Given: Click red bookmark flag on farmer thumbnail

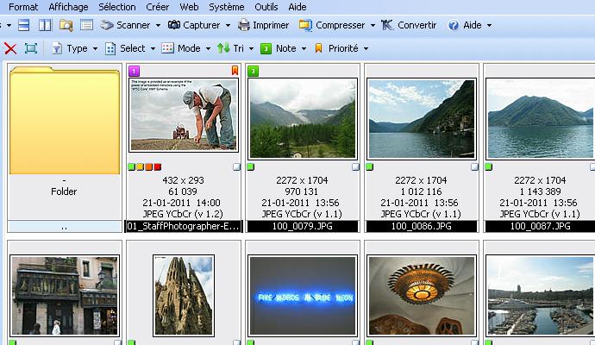Looking at the screenshot, I should click(x=235, y=70).
